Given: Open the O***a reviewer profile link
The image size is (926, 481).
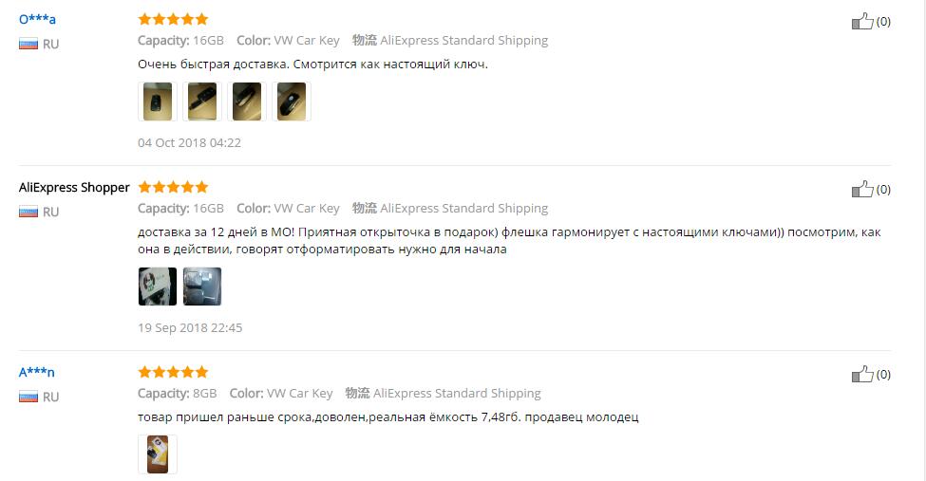Looking at the screenshot, I should pyautogui.click(x=37, y=20).
